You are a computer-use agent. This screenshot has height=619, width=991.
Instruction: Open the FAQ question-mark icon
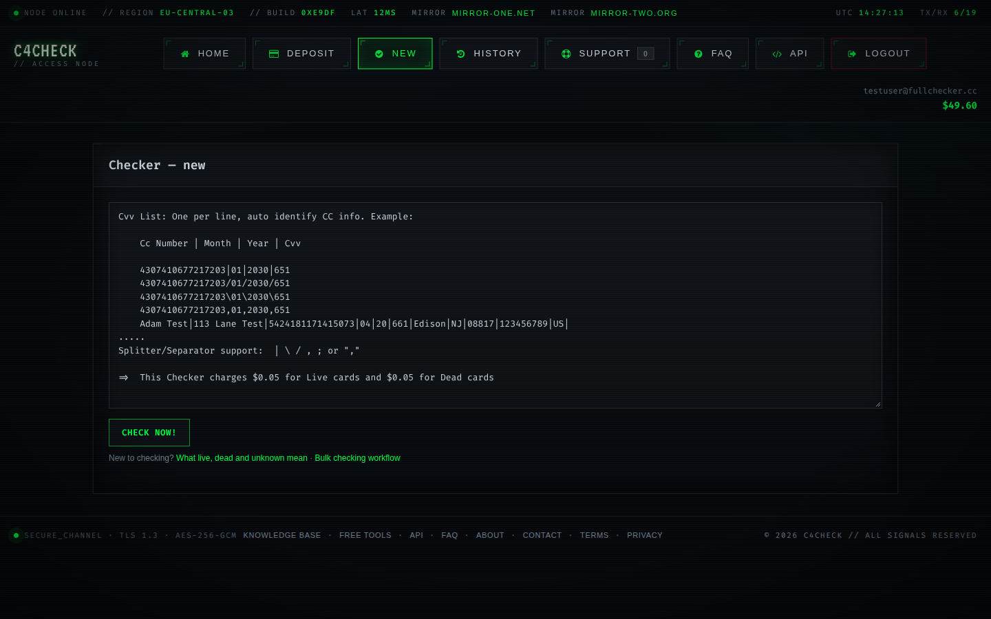click(699, 54)
